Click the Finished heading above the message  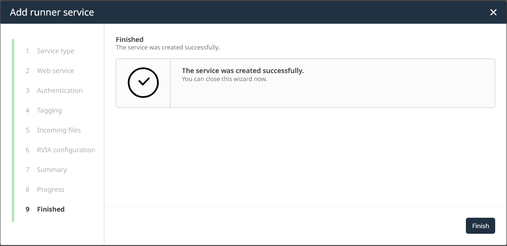click(x=129, y=40)
